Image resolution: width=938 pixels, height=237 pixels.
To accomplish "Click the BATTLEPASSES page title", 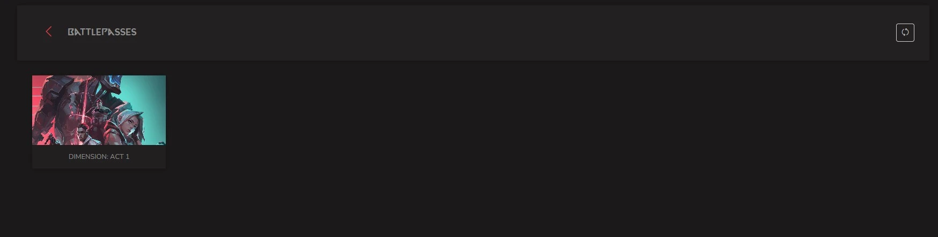I will [x=102, y=32].
